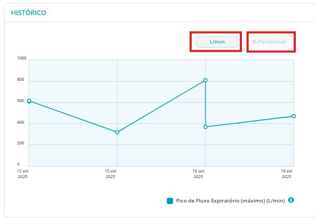This screenshot has width=316, height=218.
Task: Switch chart to % Percentual view
Action: pyautogui.click(x=269, y=41)
